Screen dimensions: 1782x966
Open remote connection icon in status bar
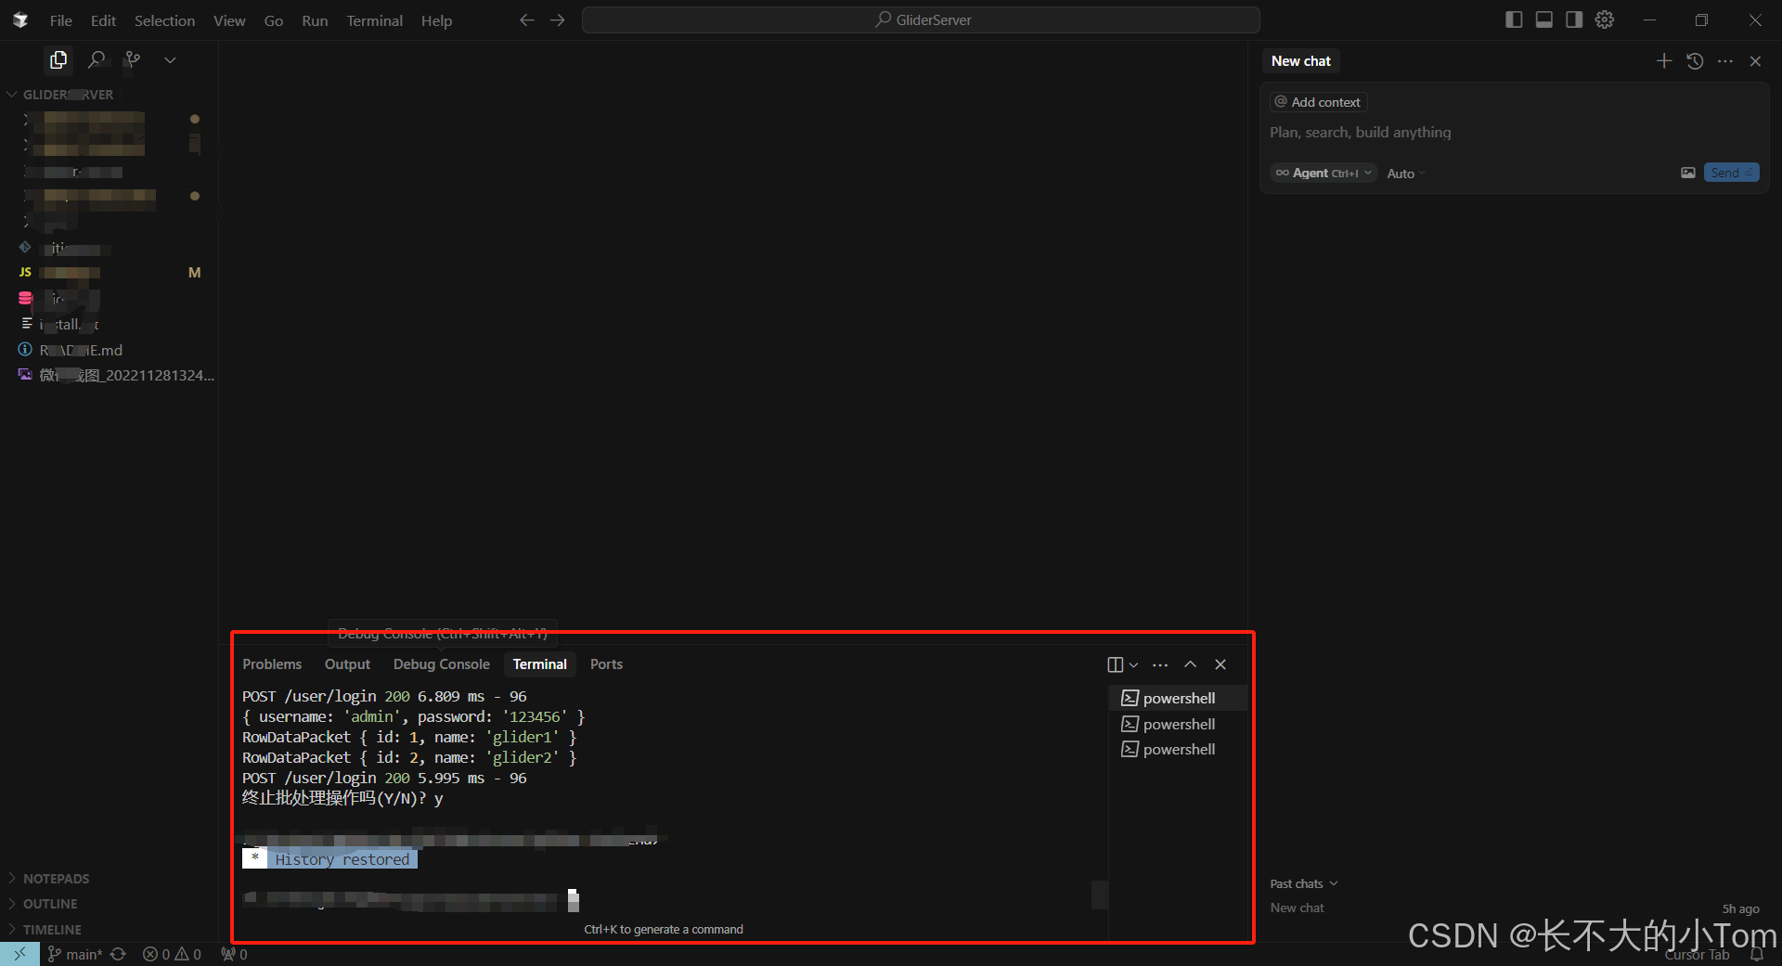tap(19, 954)
